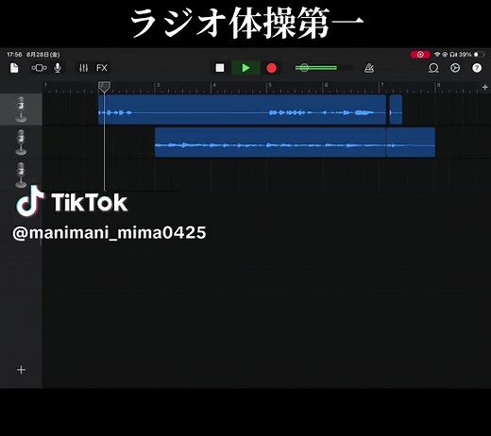Select the long audio region on first track
Image resolution: width=491 pixels, height=436 pixels.
[x=242, y=109]
